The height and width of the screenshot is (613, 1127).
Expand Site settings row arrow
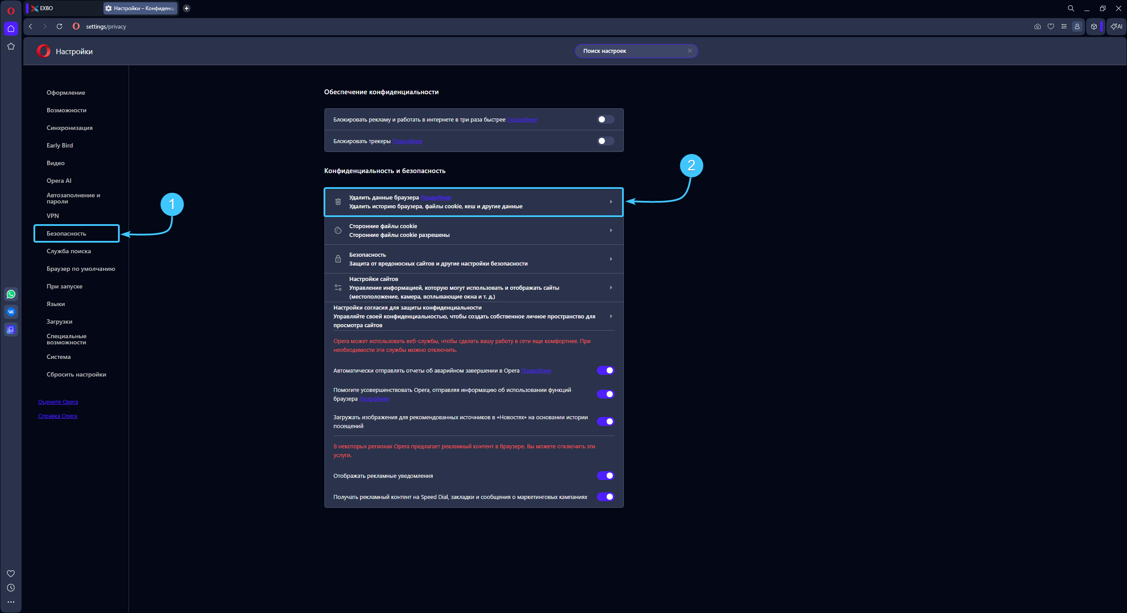coord(611,288)
